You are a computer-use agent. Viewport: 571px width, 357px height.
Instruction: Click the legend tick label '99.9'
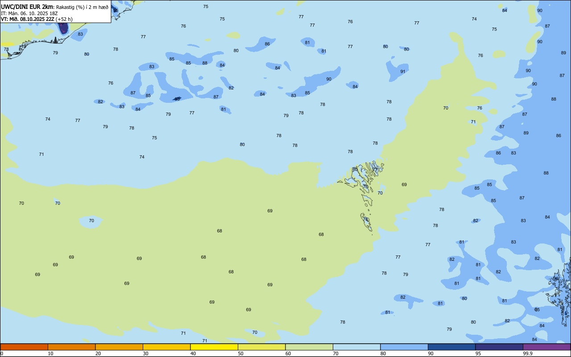point(527,353)
